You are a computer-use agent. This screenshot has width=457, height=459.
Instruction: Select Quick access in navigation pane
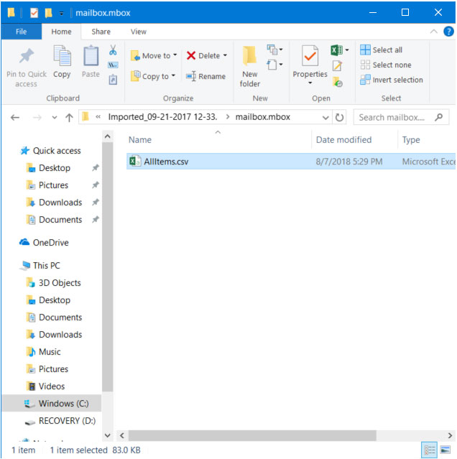click(x=51, y=150)
